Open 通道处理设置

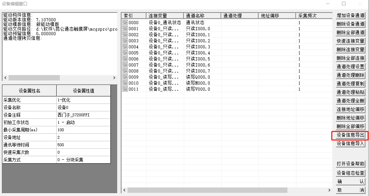(350, 67)
